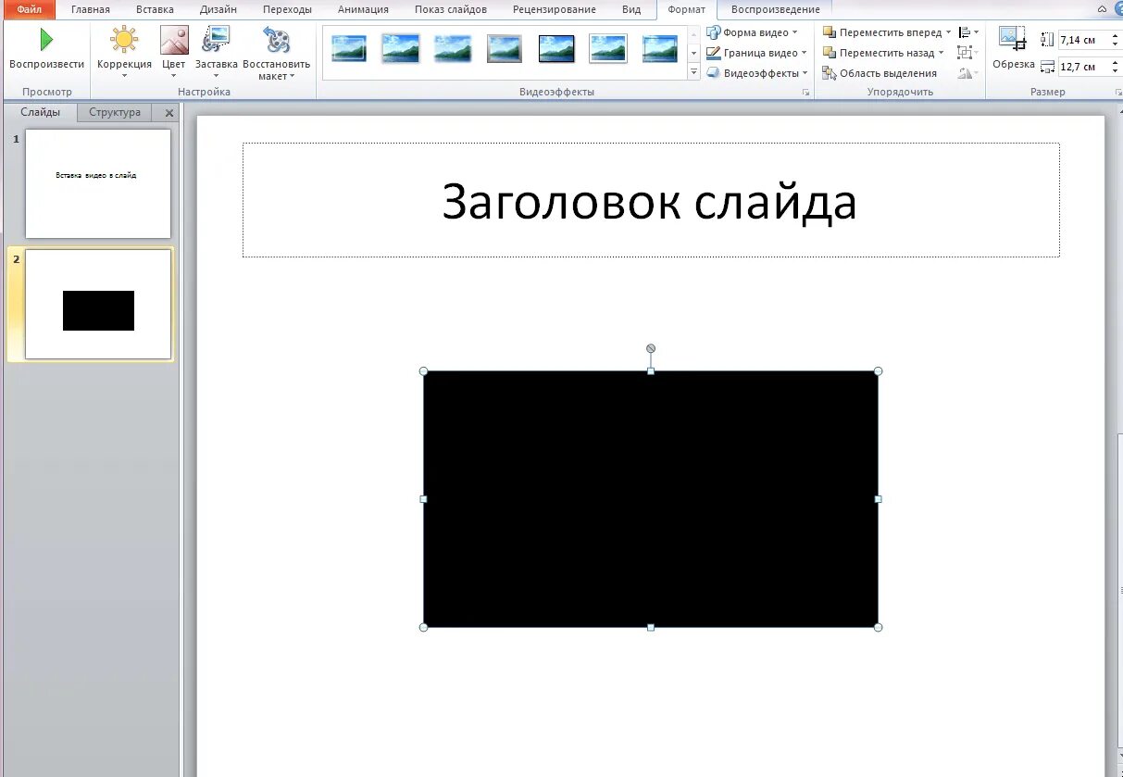
Task: Switch to the Вставка ribbon tab
Action: pyautogui.click(x=155, y=9)
